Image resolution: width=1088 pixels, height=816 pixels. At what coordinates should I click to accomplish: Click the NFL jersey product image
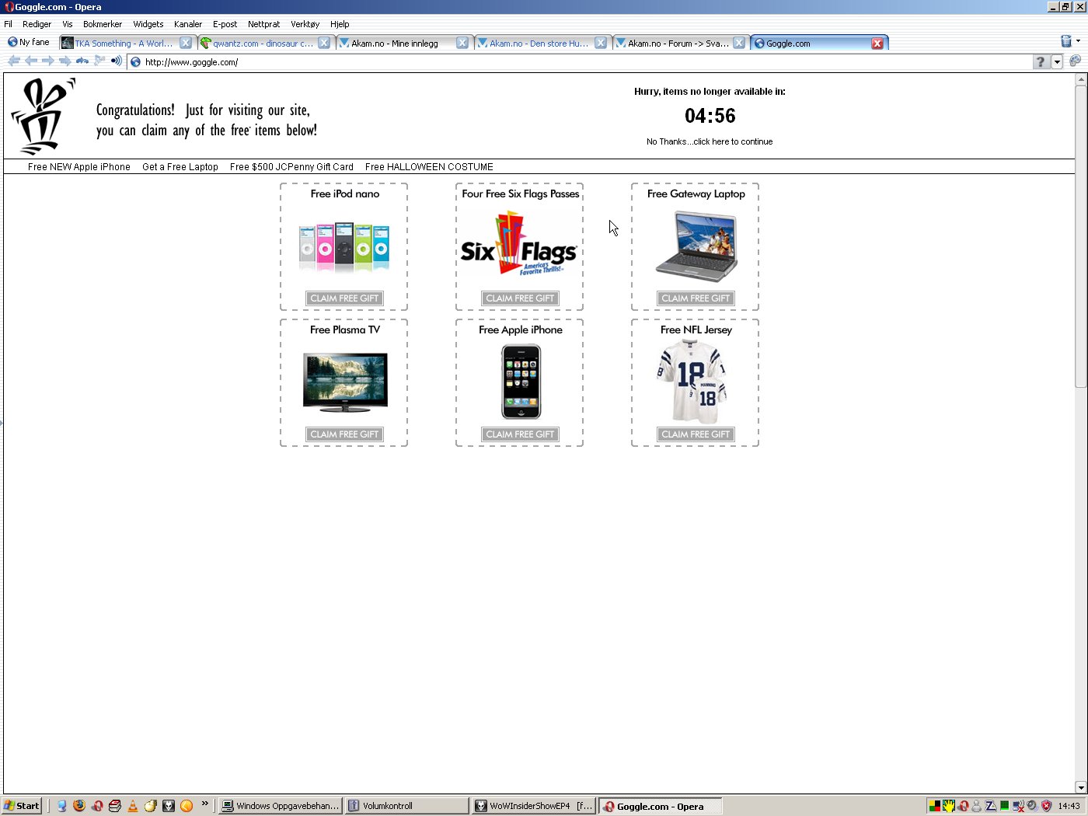pyautogui.click(x=692, y=382)
